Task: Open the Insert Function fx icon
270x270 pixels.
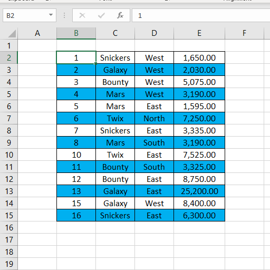Action: click(x=120, y=15)
